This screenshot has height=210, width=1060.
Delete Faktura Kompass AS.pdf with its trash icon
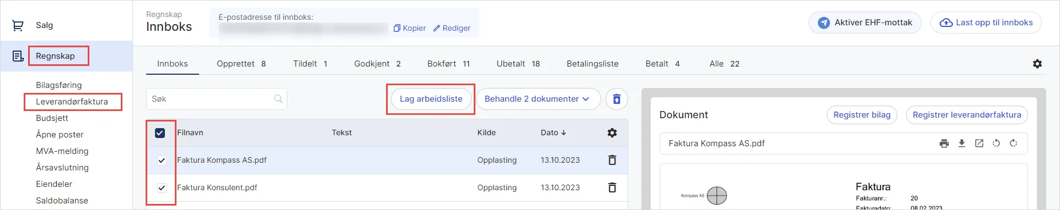612,160
